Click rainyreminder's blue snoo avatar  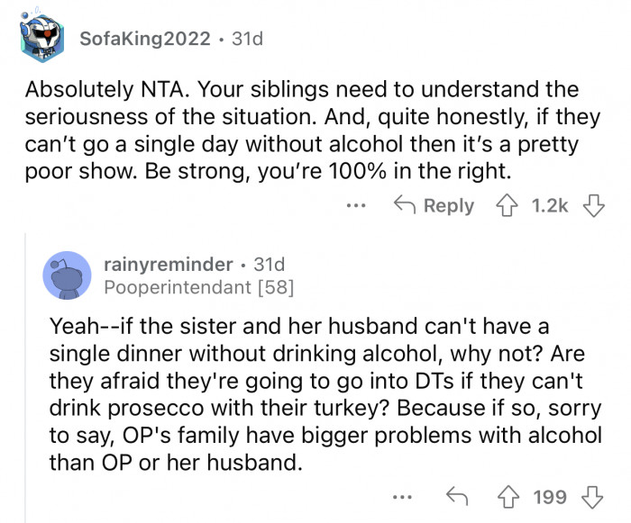[67, 275]
